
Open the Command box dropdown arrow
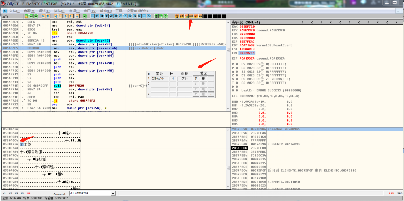(x=113, y=193)
